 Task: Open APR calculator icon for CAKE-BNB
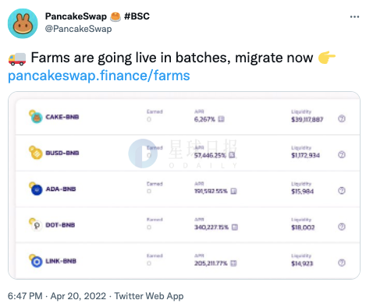click(221, 119)
